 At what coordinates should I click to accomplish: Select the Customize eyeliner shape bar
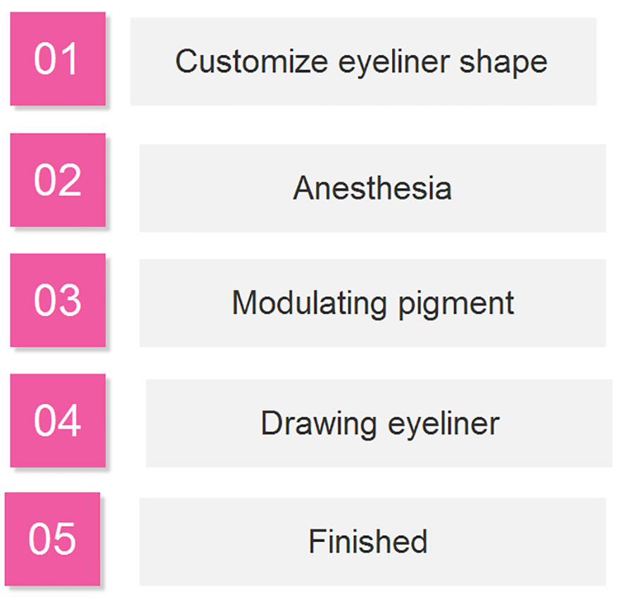pyautogui.click(x=363, y=61)
